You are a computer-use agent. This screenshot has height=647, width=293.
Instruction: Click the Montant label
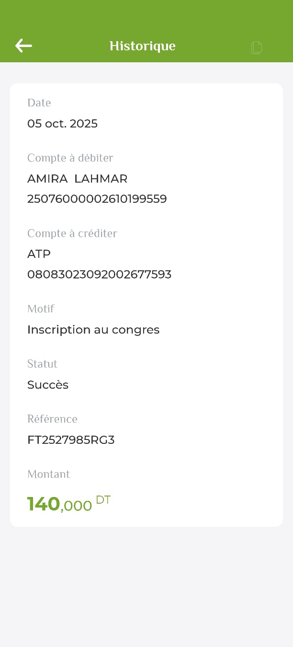(x=48, y=474)
